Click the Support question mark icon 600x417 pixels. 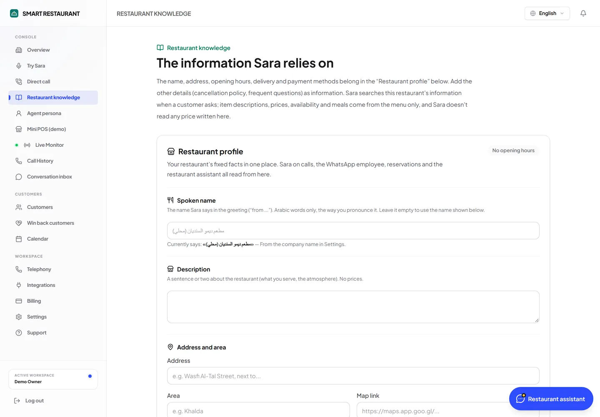[19, 333]
